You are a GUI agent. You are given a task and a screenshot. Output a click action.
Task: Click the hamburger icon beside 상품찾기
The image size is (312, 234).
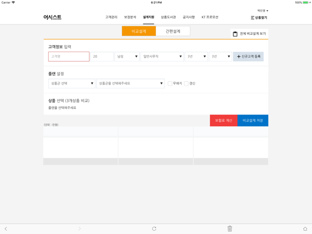point(252,18)
